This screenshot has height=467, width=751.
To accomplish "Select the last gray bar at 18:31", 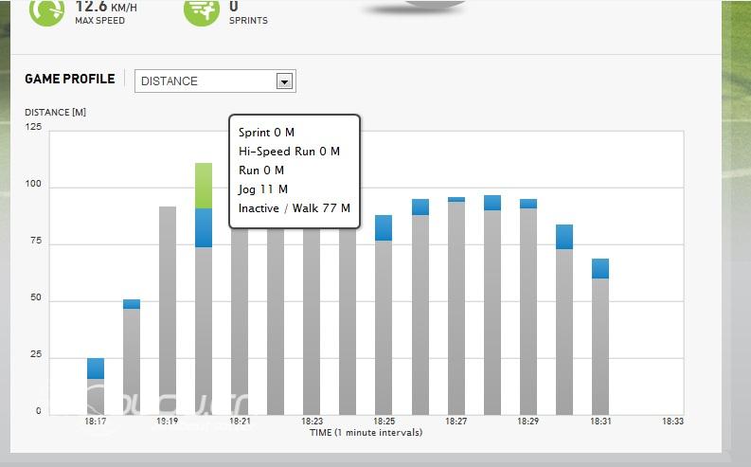I will tap(600, 346).
